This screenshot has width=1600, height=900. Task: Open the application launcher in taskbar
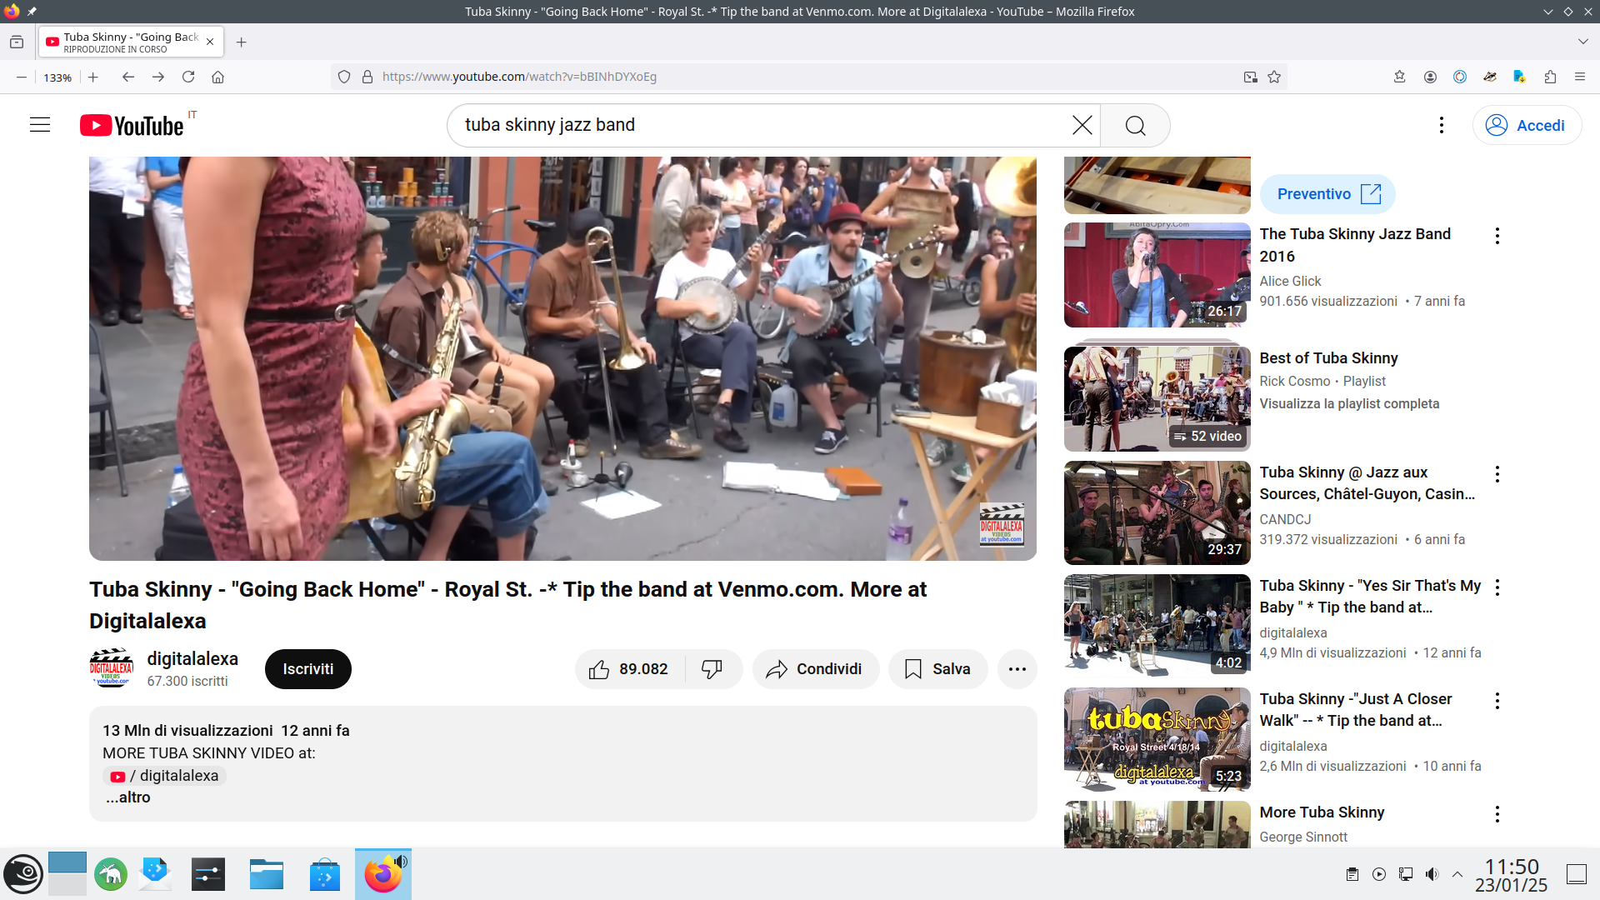[24, 874]
